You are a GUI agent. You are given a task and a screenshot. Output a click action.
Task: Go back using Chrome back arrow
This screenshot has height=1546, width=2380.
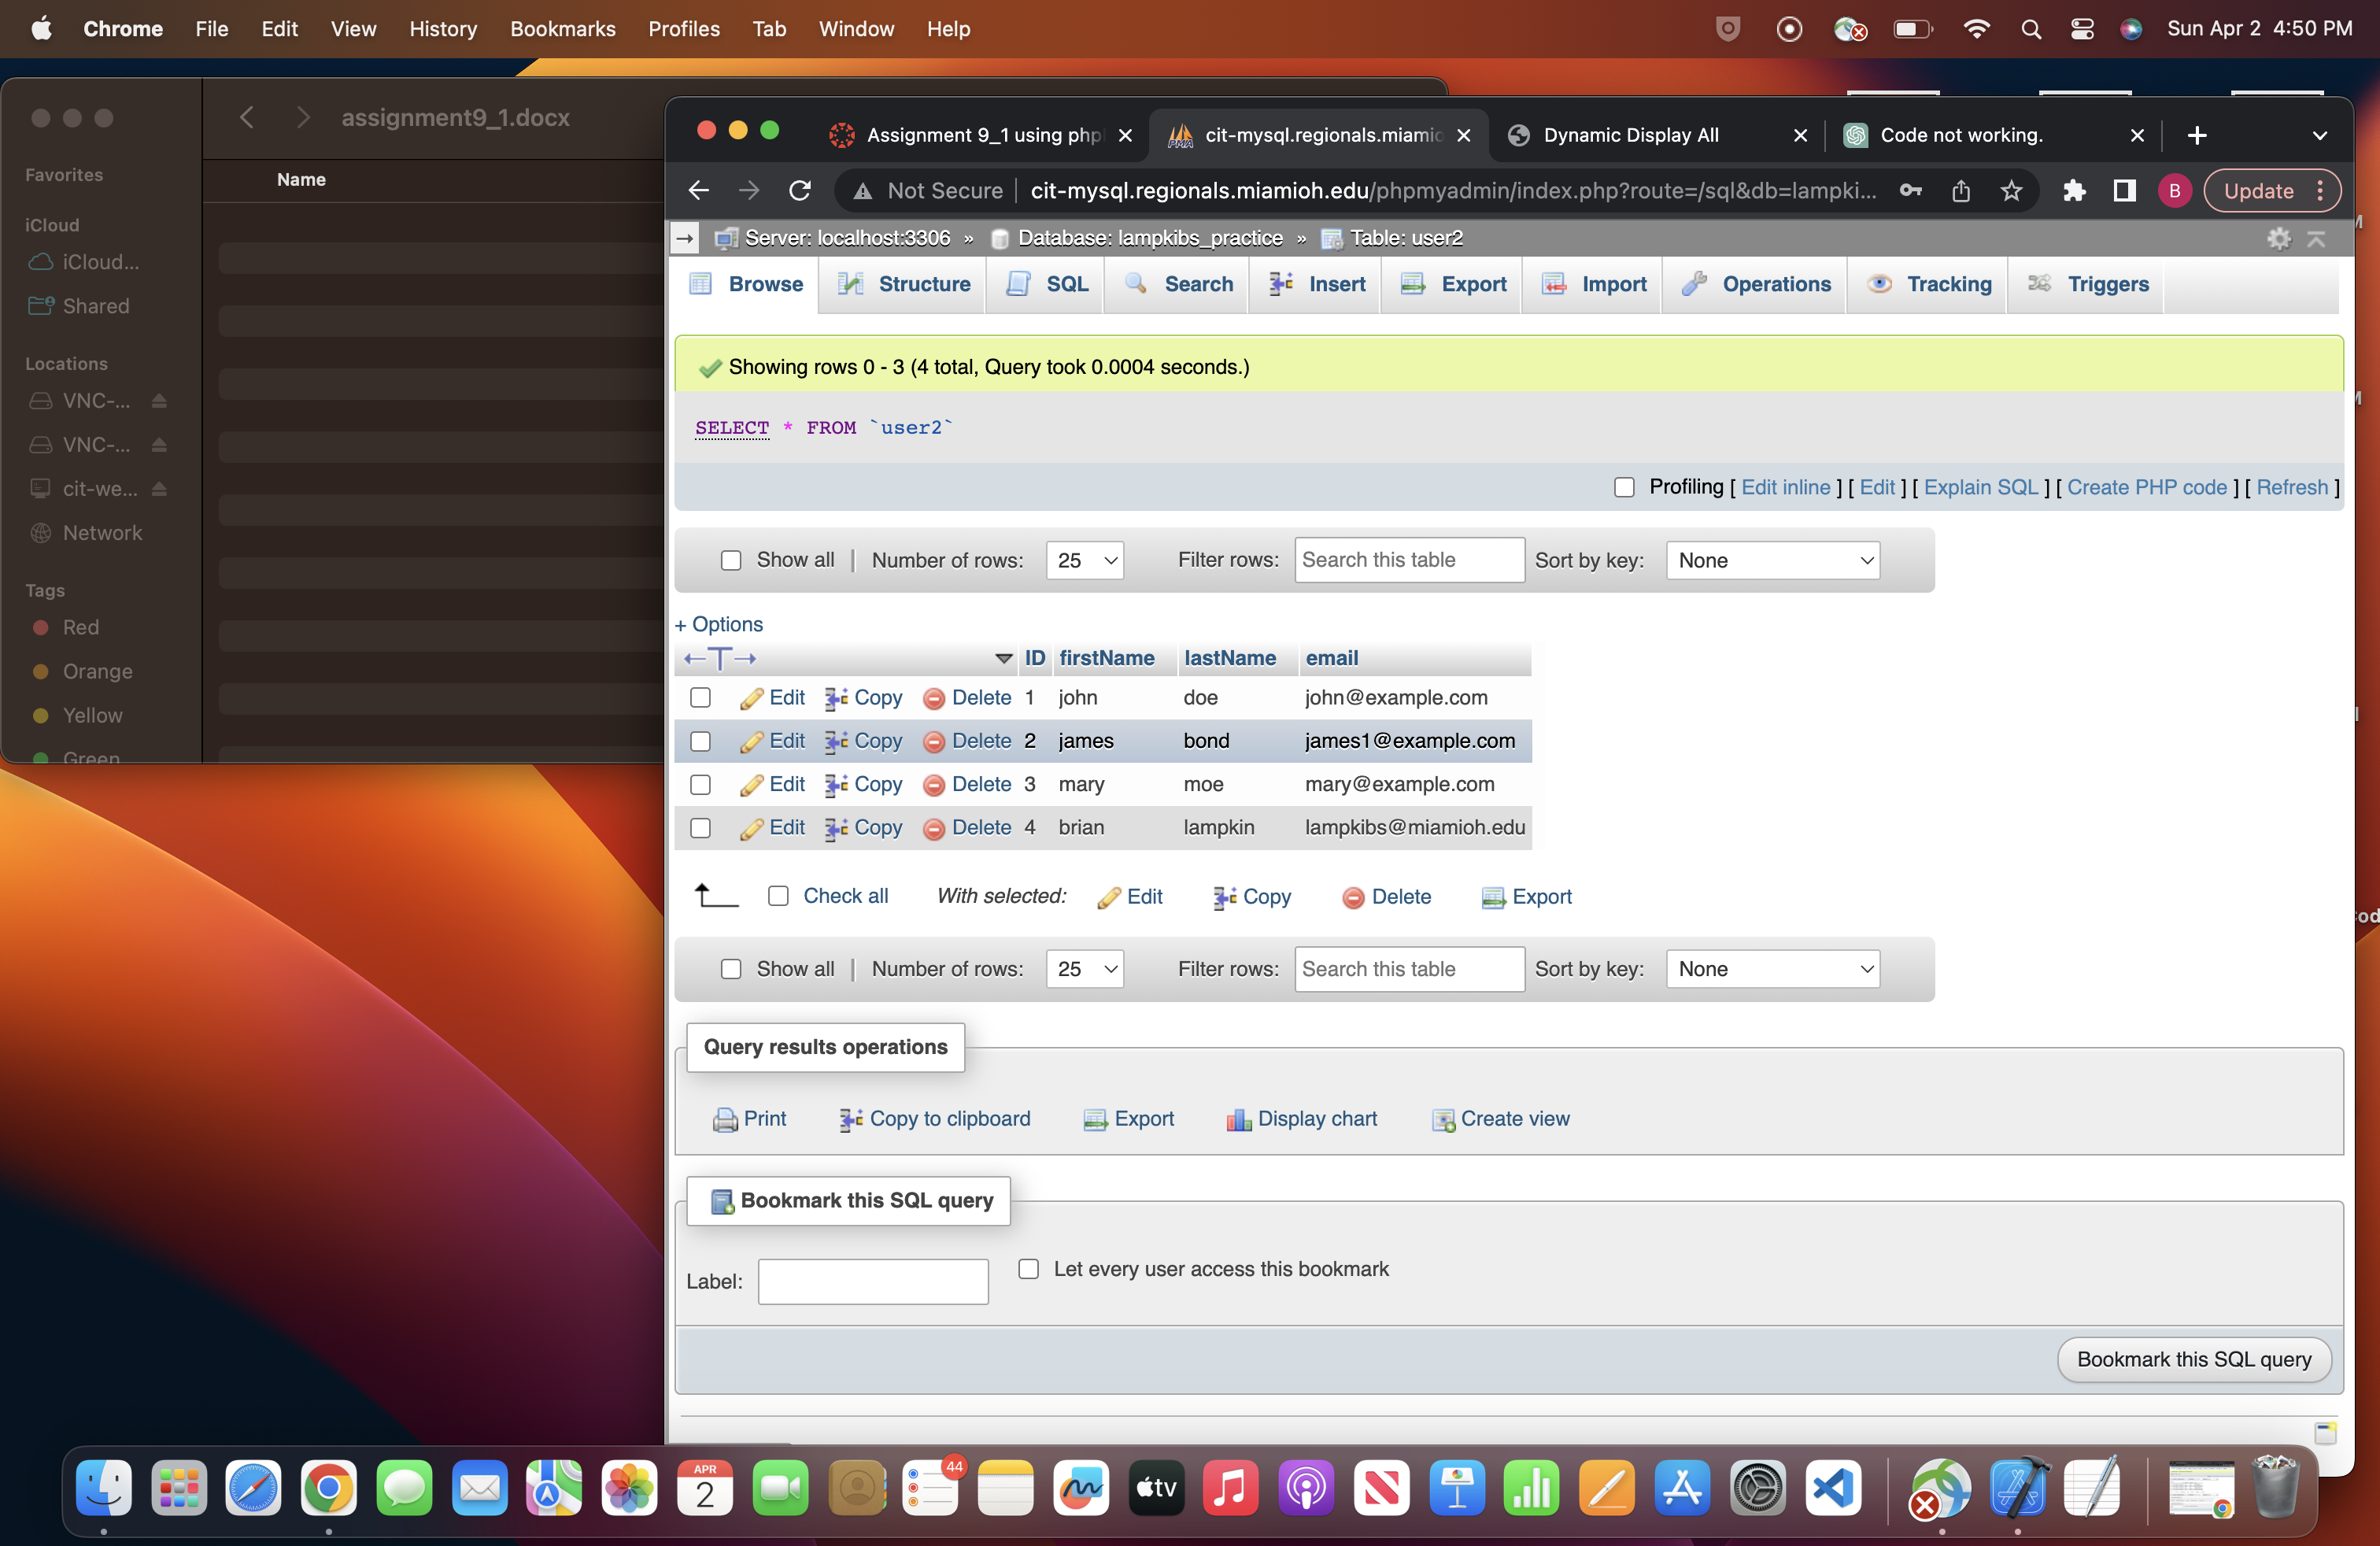(x=698, y=191)
